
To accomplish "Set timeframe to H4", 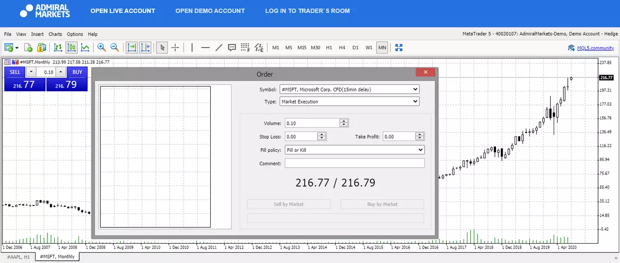I will [x=342, y=48].
